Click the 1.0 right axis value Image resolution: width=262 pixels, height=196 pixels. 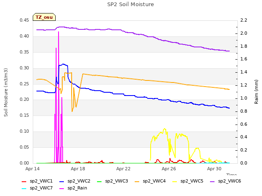[244, 98]
